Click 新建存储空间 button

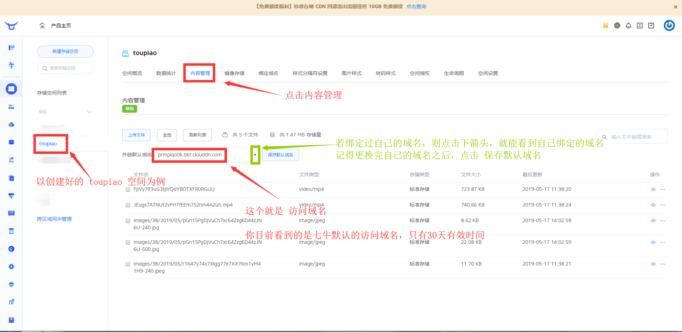tap(65, 52)
